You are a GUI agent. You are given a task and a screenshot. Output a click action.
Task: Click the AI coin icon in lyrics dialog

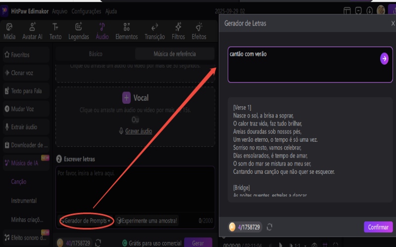[232, 227]
